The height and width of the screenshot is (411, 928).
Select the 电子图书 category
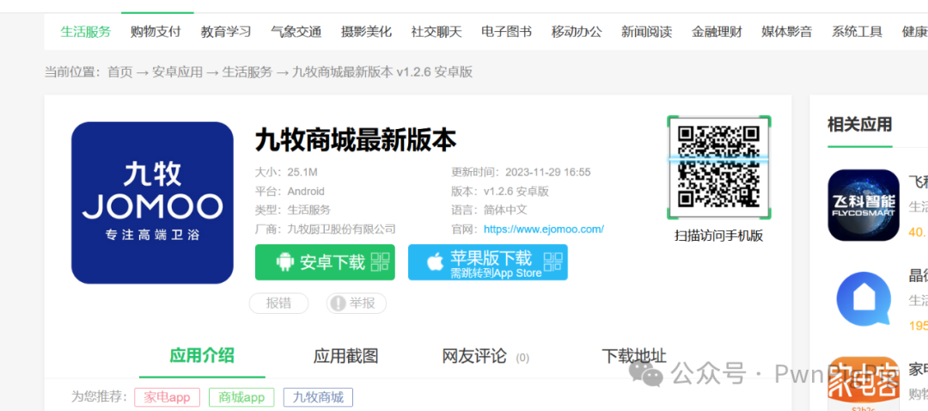[x=507, y=32]
